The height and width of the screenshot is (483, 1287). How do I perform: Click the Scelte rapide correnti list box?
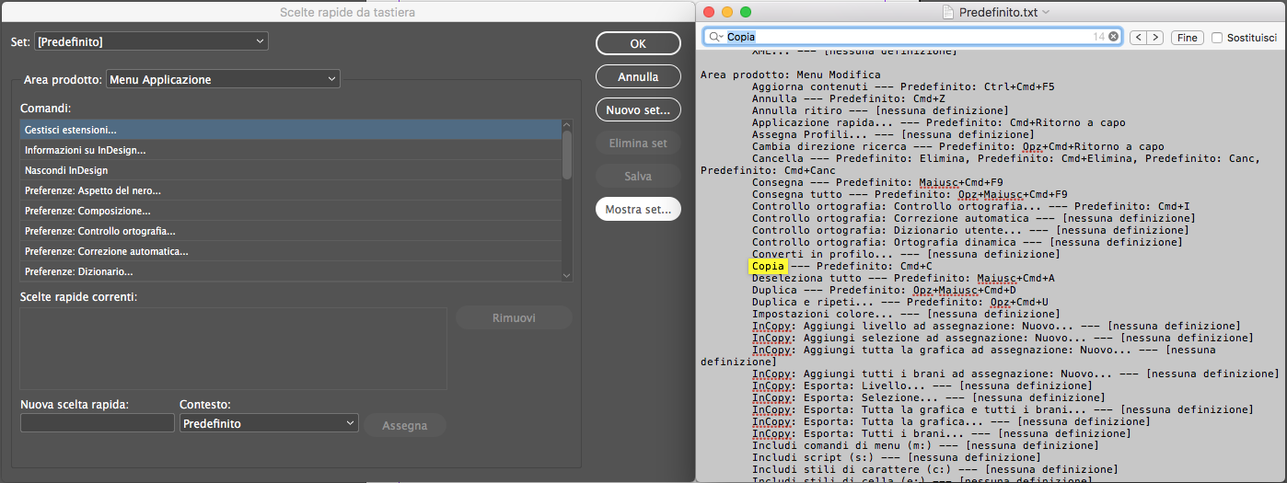(x=233, y=349)
